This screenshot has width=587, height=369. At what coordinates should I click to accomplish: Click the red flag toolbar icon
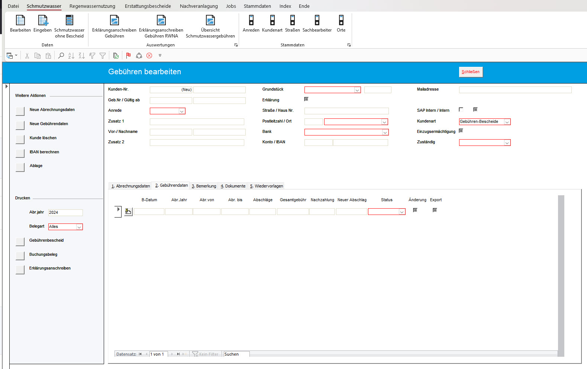128,56
